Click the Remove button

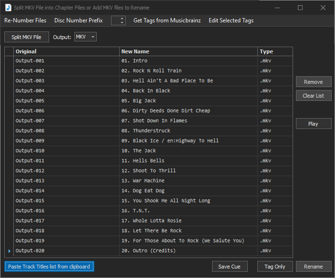coord(313,82)
